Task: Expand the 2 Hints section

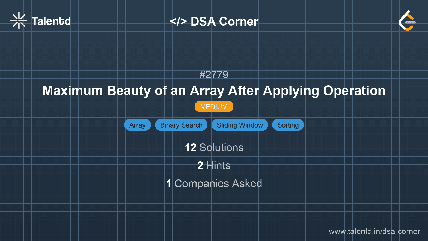Action: coord(214,166)
